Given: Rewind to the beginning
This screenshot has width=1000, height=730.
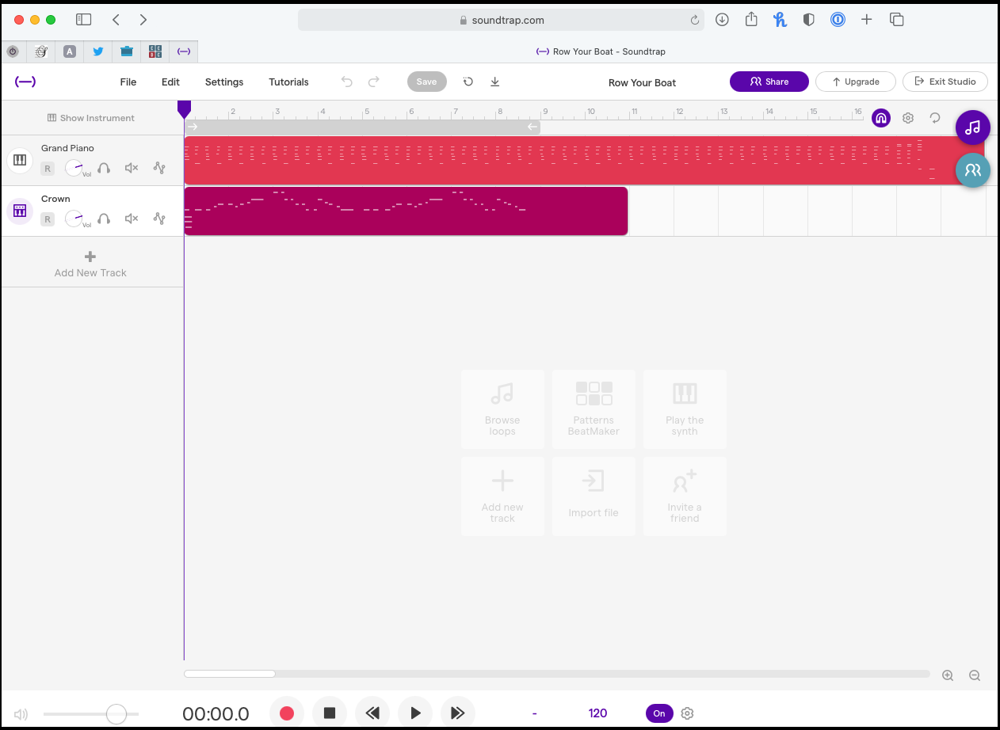Looking at the screenshot, I should click(372, 713).
